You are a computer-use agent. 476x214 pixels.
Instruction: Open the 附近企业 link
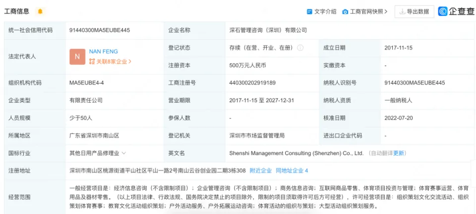click(x=260, y=170)
